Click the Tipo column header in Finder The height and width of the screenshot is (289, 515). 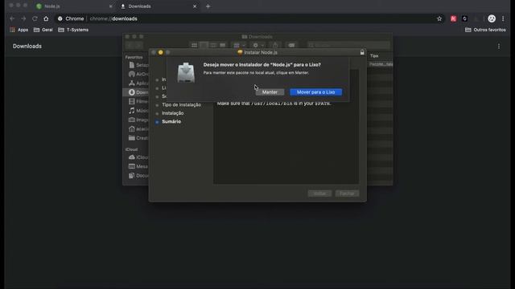click(374, 56)
